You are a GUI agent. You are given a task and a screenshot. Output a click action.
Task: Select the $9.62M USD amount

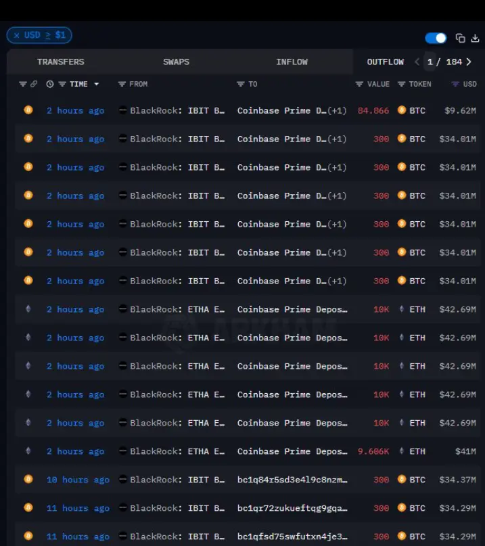coord(460,111)
